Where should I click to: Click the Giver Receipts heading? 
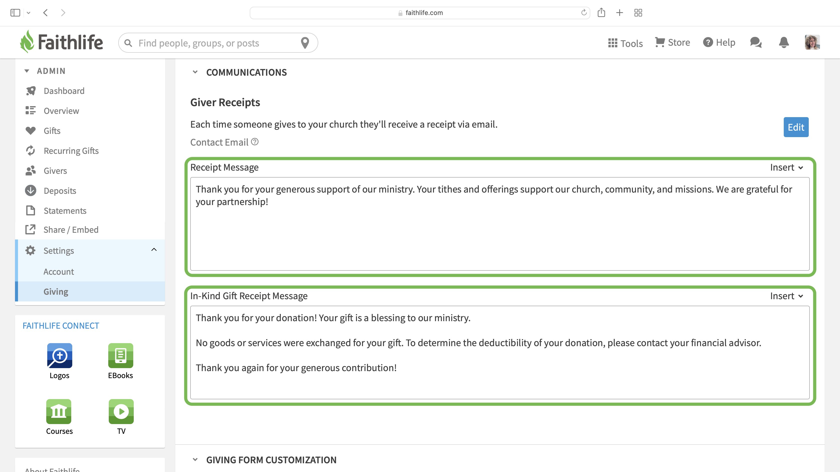coord(225,102)
